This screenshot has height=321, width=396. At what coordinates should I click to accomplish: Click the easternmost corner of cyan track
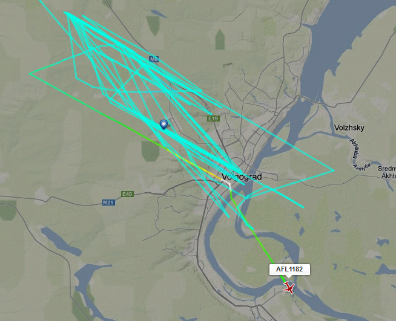pos(334,170)
